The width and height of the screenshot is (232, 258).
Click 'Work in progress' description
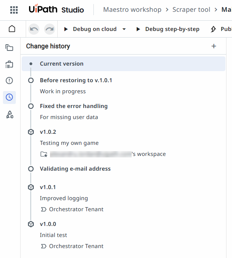point(63,91)
